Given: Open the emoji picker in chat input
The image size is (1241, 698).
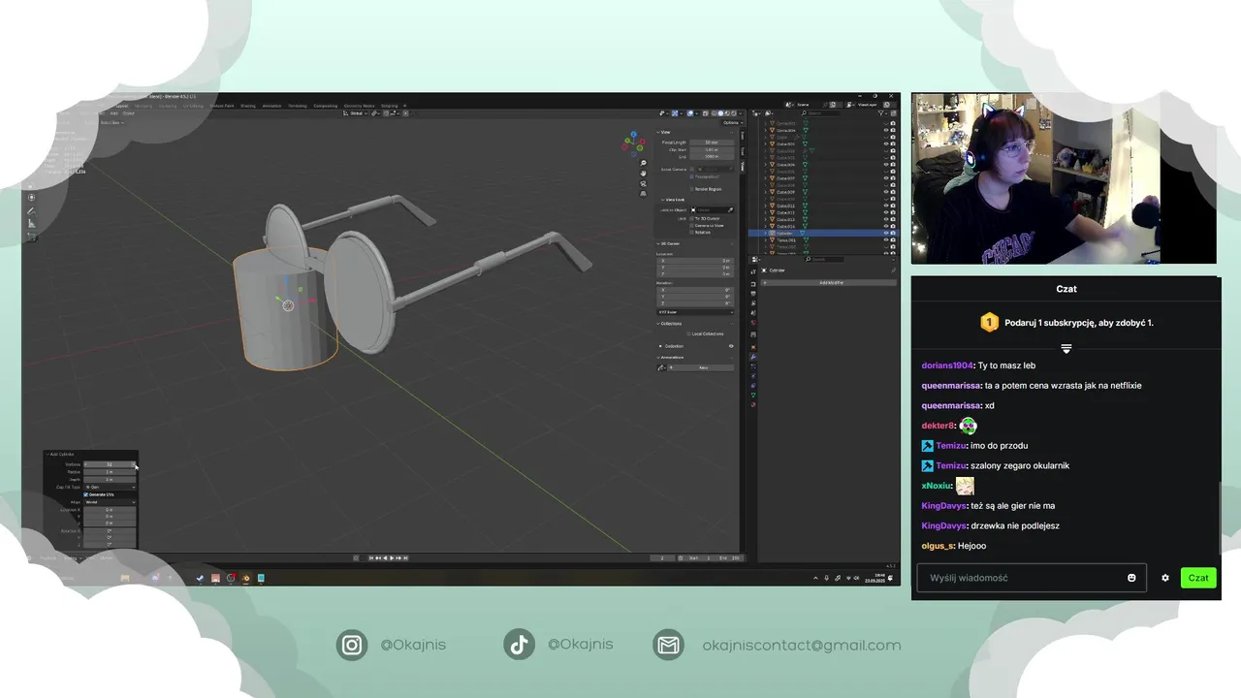Looking at the screenshot, I should [1131, 578].
